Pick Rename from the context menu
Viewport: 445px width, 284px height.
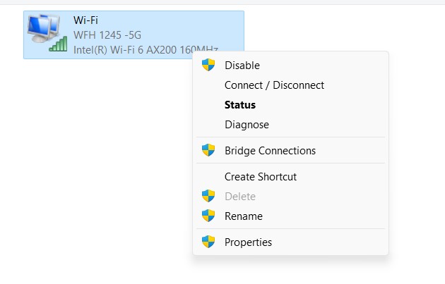point(244,216)
